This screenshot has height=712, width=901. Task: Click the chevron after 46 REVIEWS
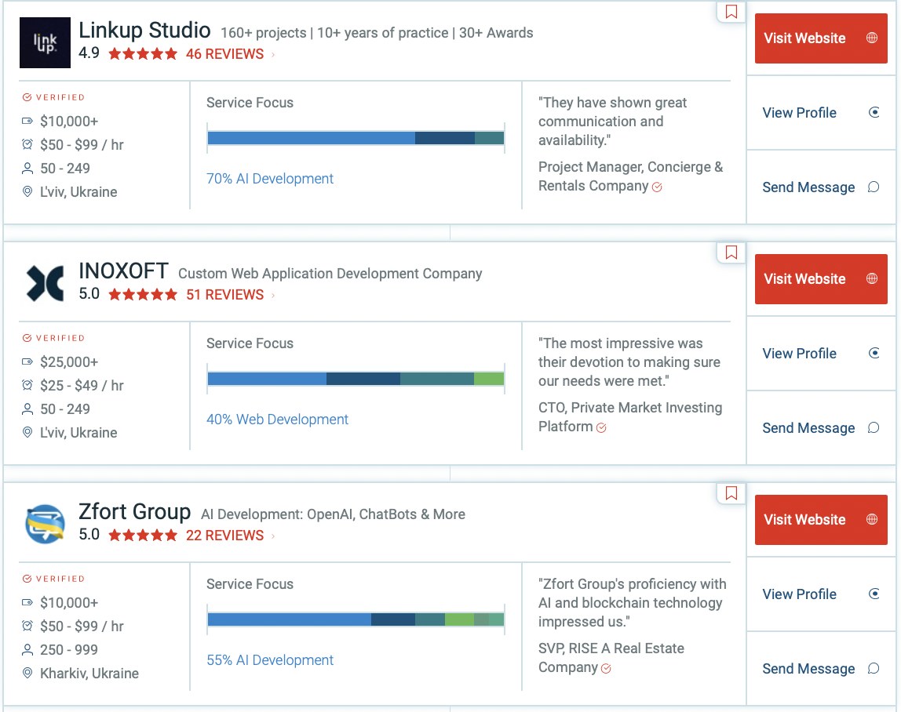[273, 55]
